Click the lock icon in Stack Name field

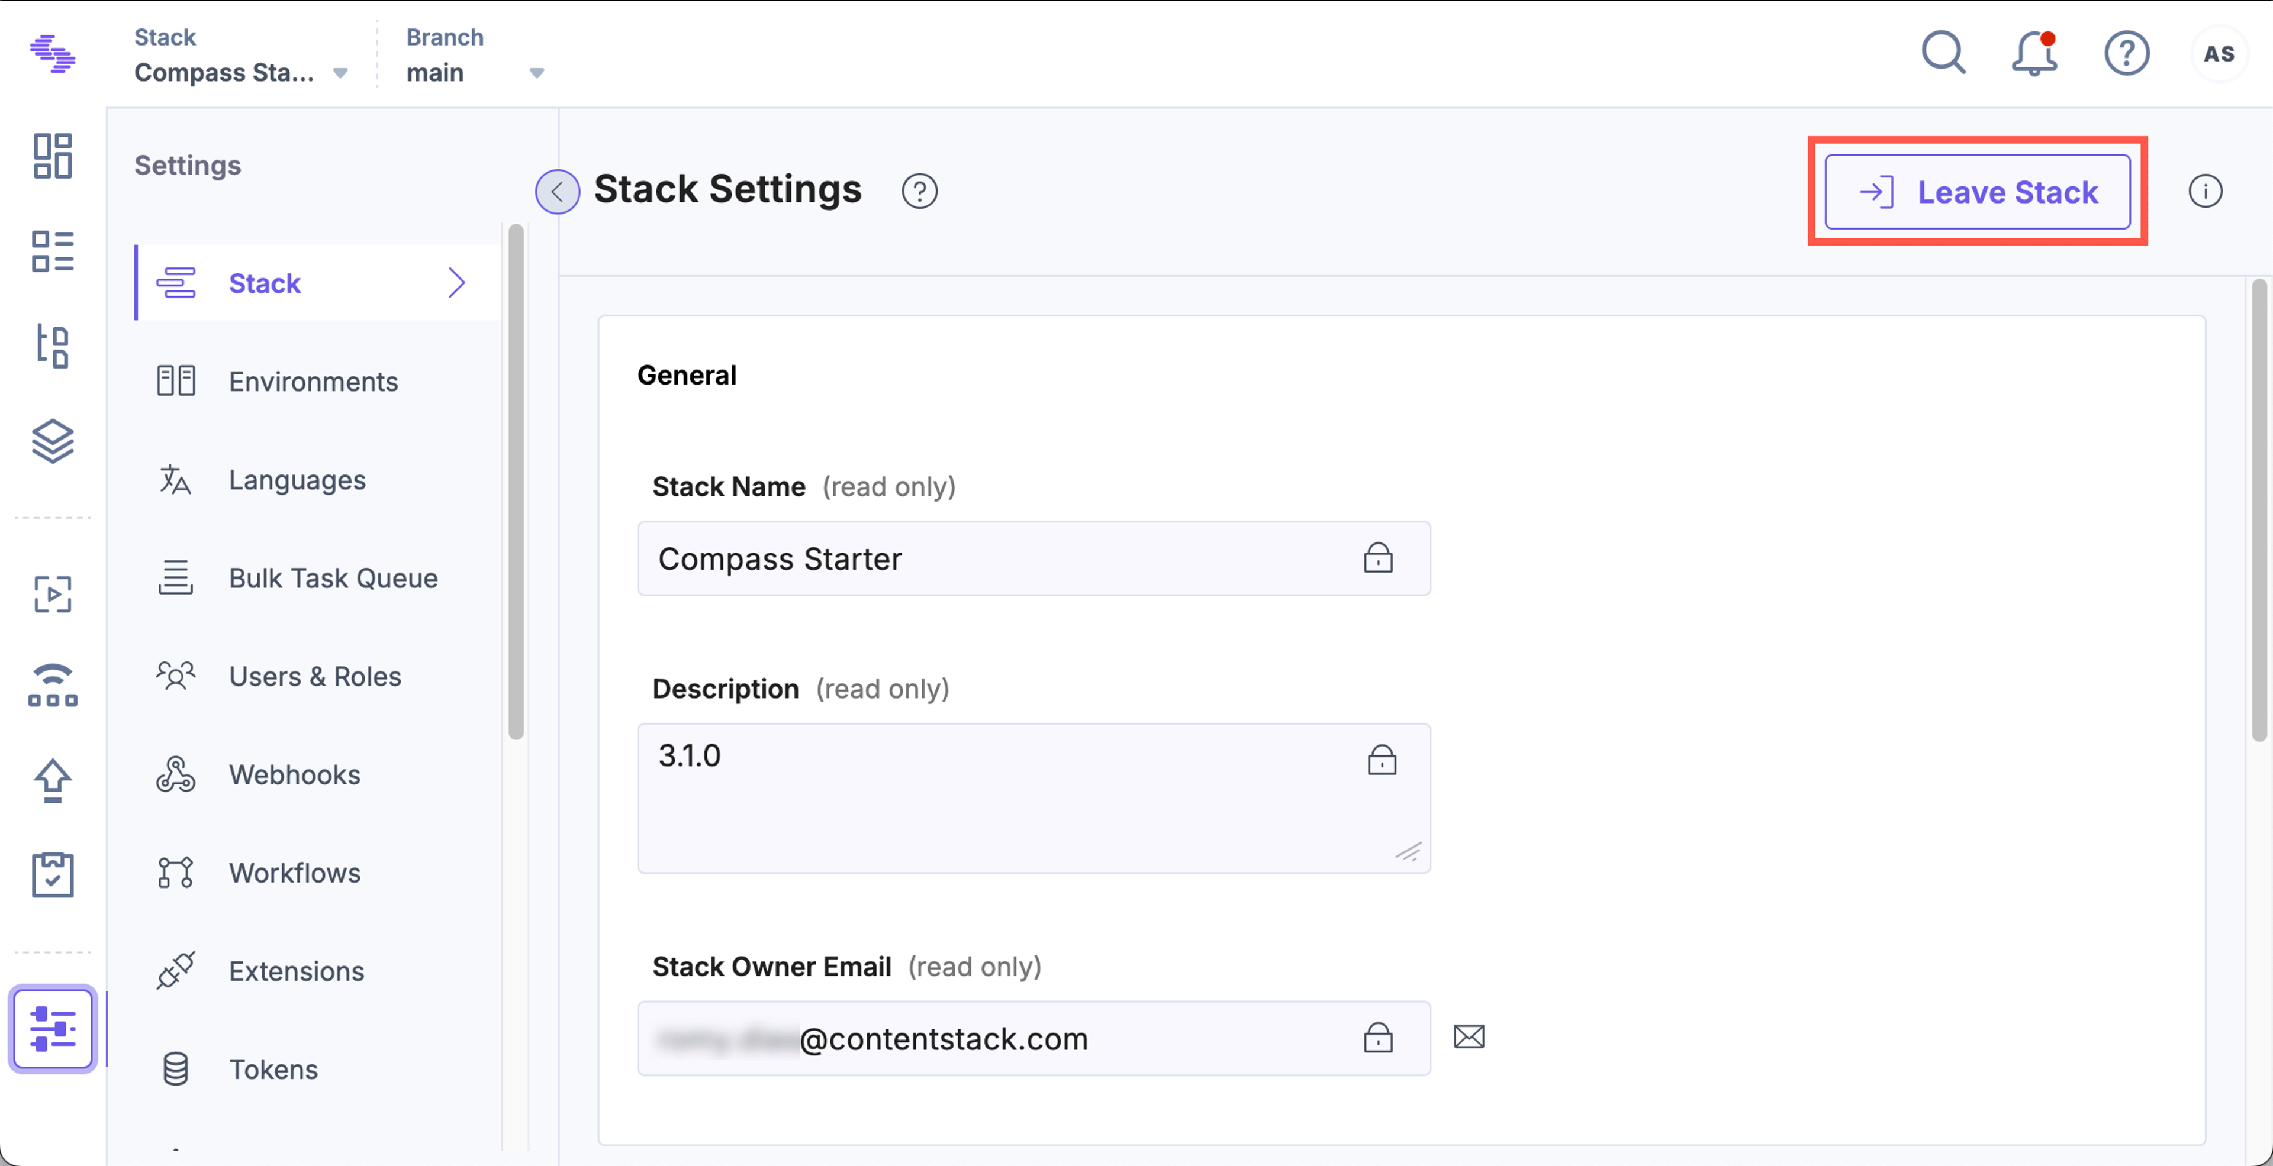(x=1378, y=558)
